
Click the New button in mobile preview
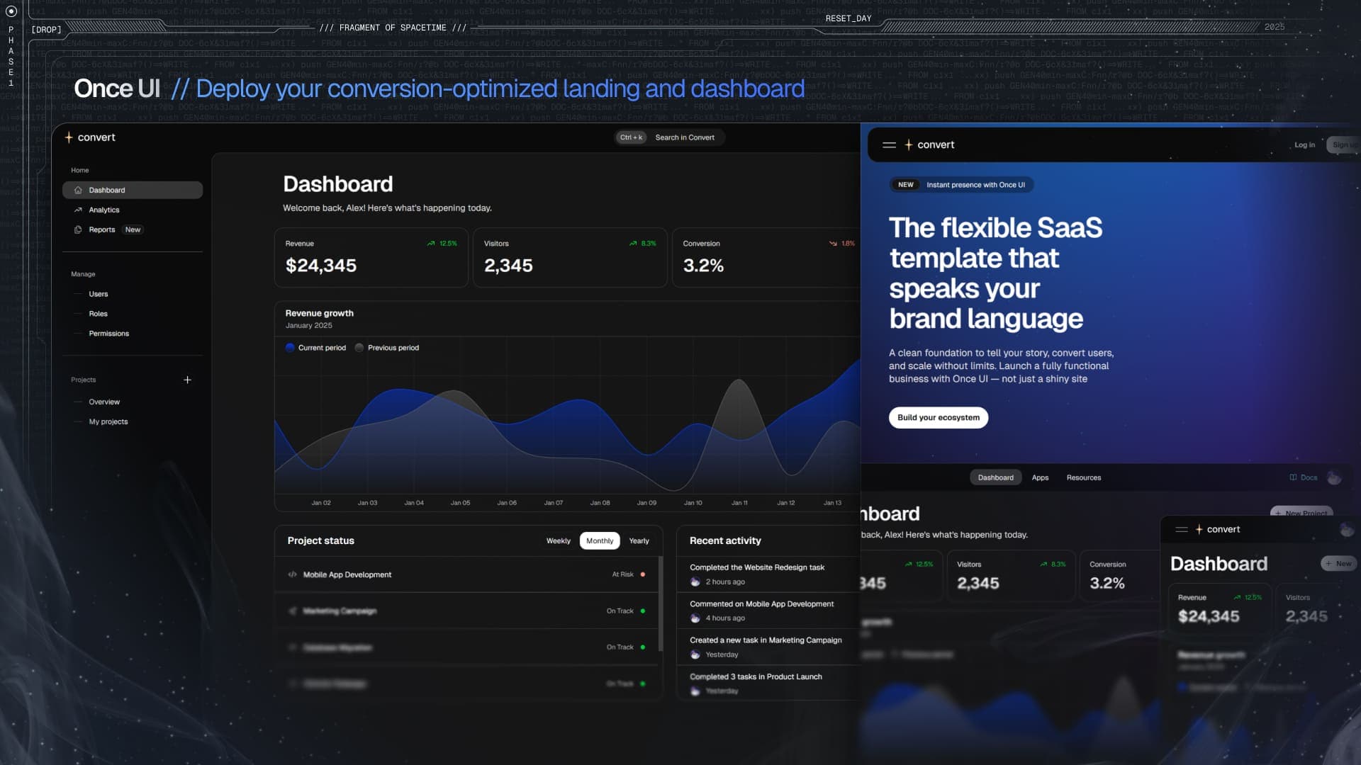(x=1338, y=563)
